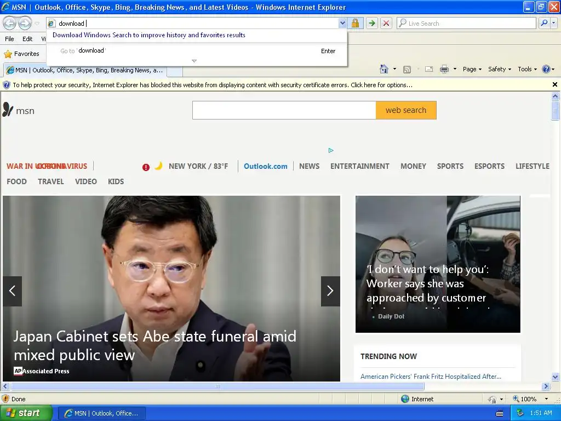Open Japan Cabinet Abe funeral headline

pos(155,345)
